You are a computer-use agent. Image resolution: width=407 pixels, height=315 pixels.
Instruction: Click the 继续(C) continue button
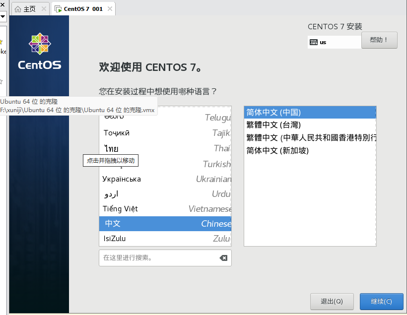click(381, 301)
